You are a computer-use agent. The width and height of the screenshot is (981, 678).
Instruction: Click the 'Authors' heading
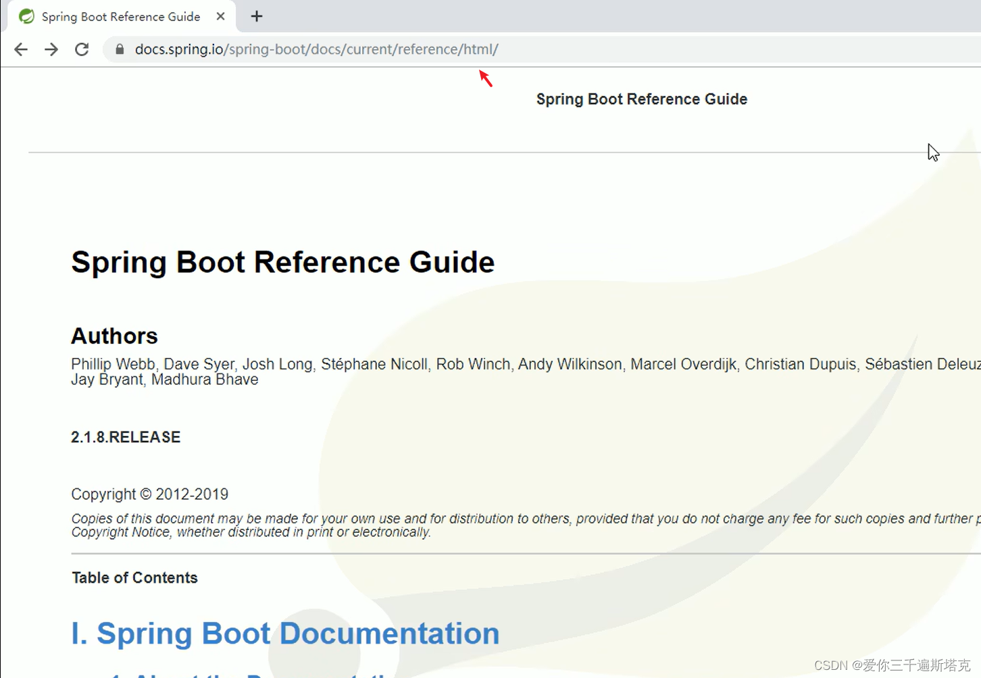click(114, 336)
